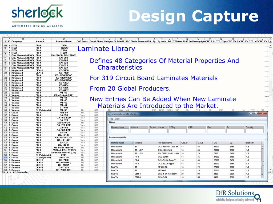Click spreadsheet cell EM-827
The height and width of the screenshot is (204, 273).
pos(64,68)
